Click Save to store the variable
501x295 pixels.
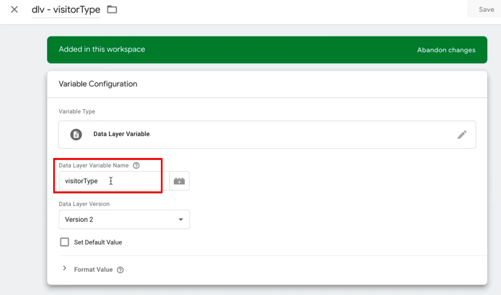[x=486, y=9]
